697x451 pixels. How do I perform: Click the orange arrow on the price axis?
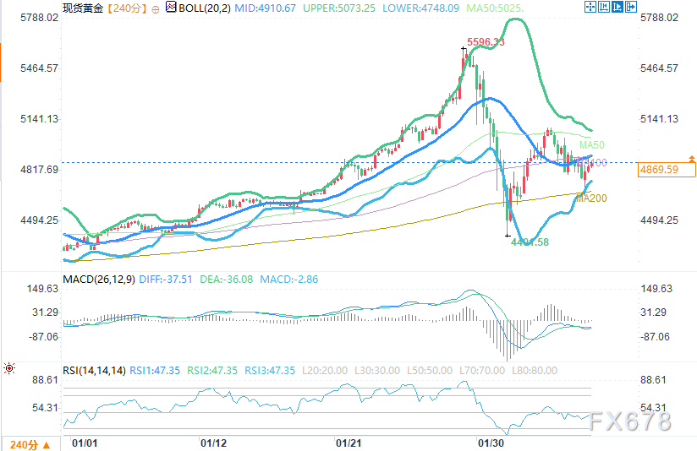(691, 159)
